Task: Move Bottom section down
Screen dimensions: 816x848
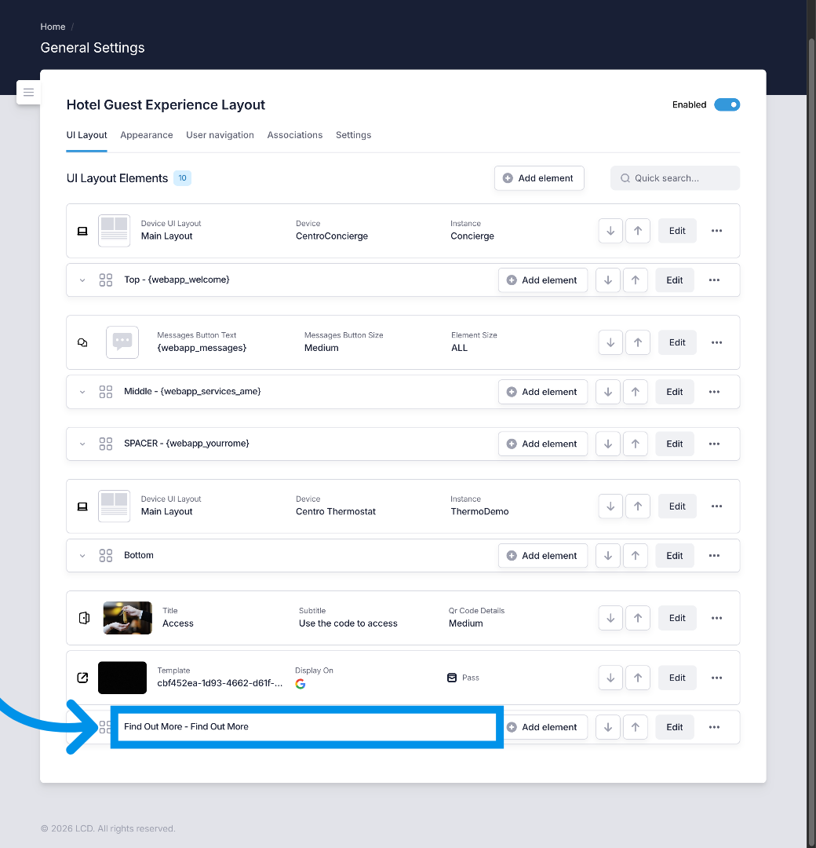Action: coord(608,556)
